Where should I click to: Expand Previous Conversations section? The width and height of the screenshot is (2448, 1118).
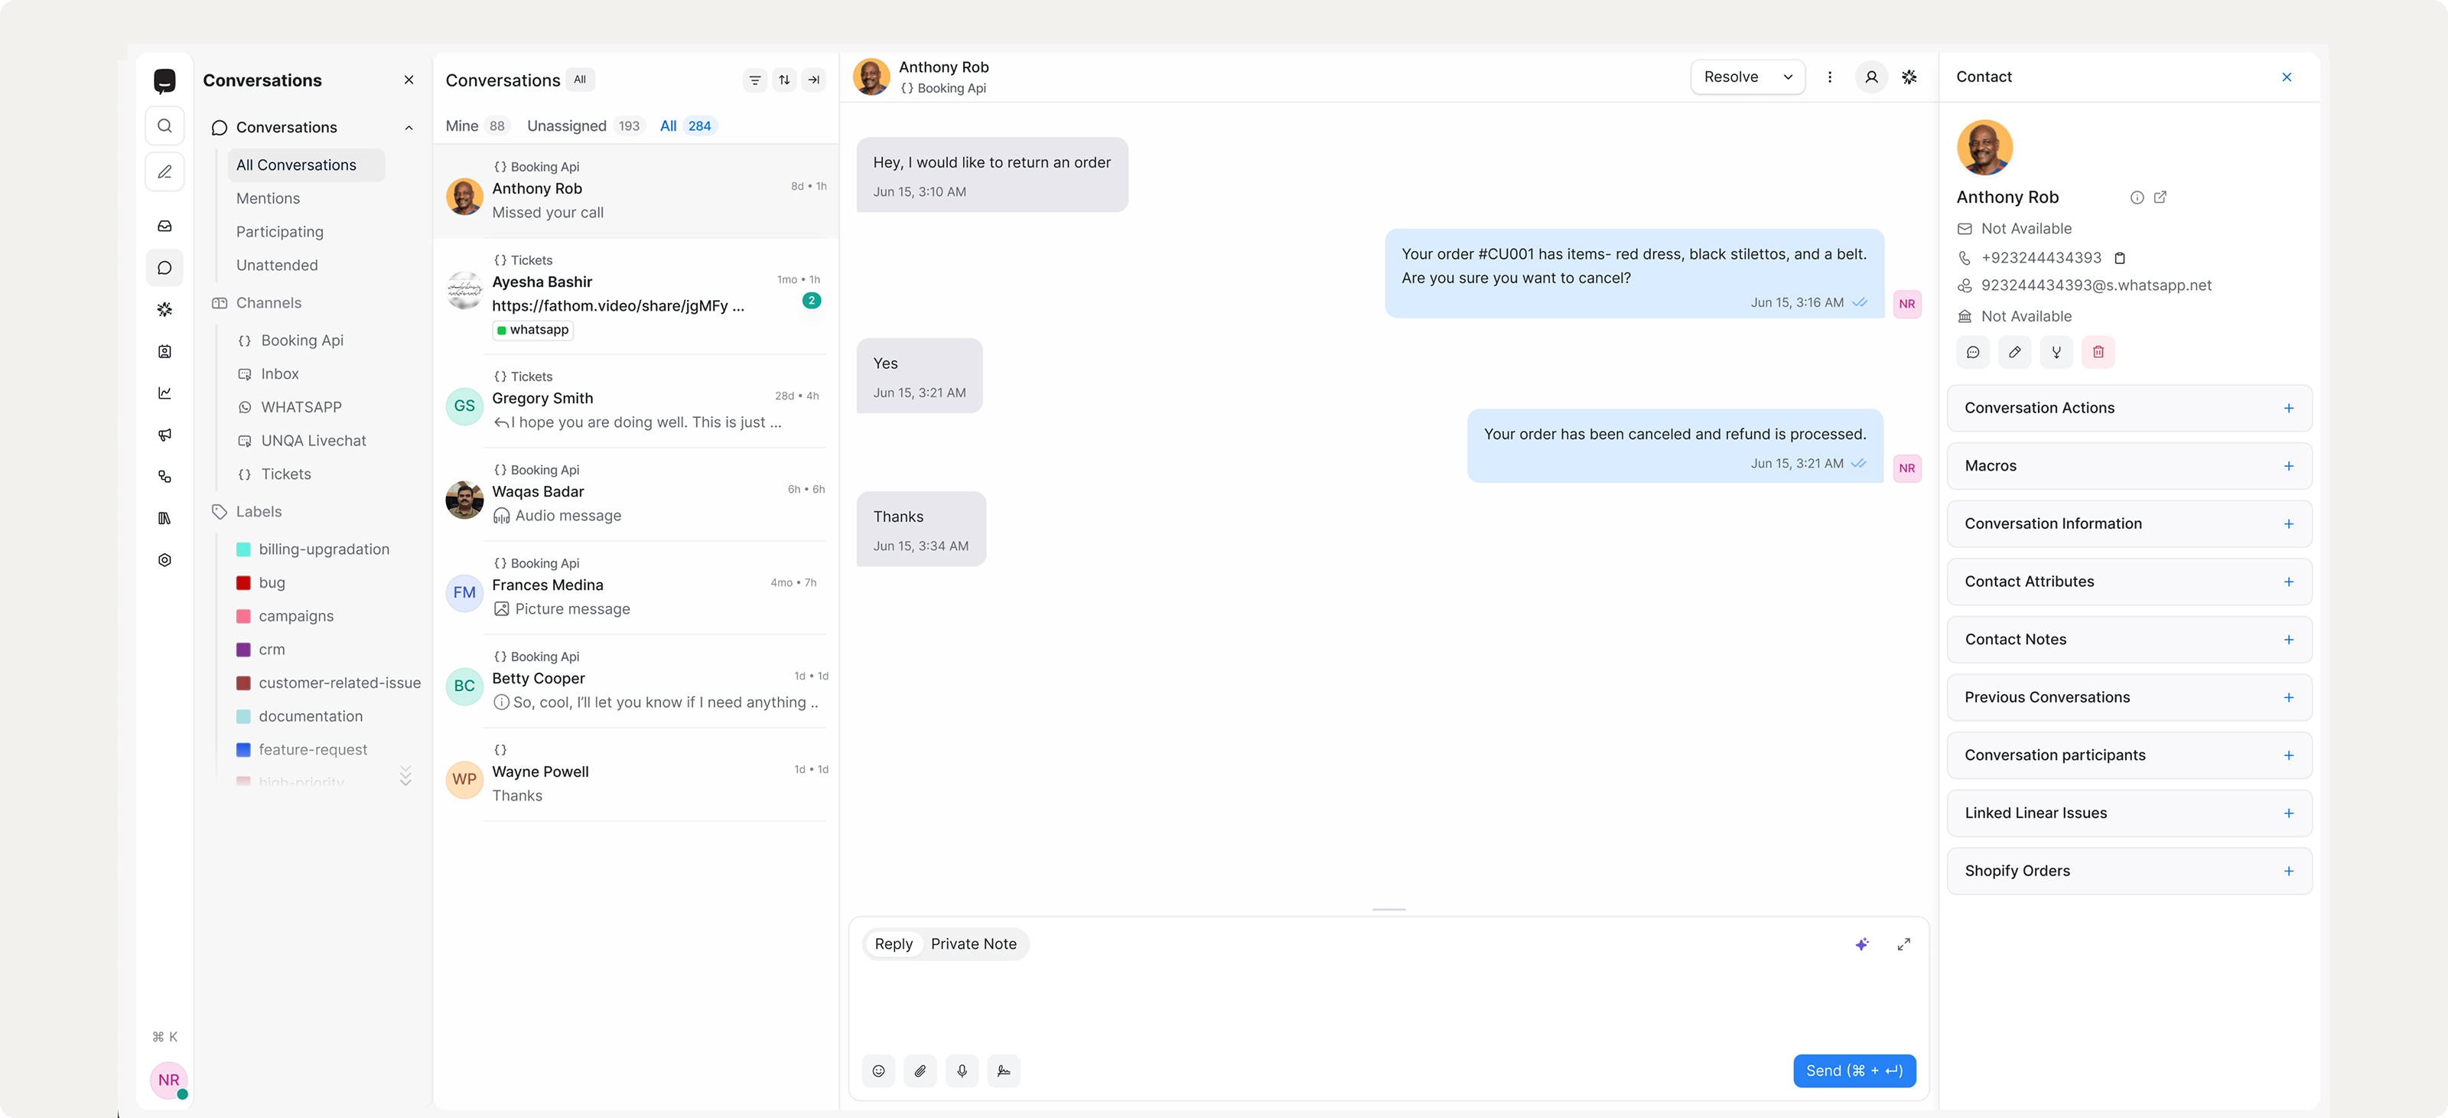click(2129, 698)
